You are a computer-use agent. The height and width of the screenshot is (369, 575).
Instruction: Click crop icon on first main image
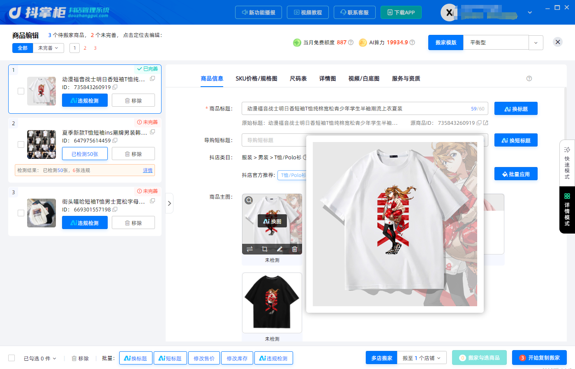point(265,249)
